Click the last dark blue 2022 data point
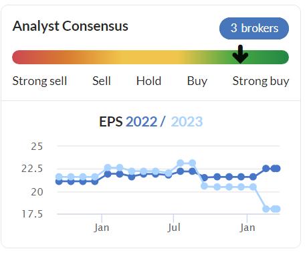The height and width of the screenshot is (255, 307). click(277, 169)
